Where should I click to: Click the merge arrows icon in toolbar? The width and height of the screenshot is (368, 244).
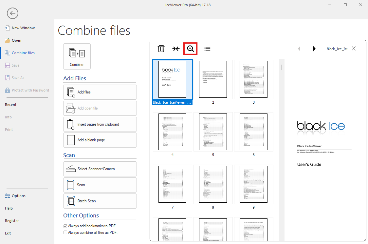pos(176,49)
